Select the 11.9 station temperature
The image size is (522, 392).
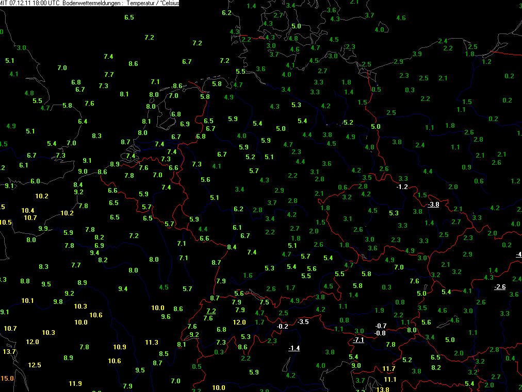click(x=75, y=383)
